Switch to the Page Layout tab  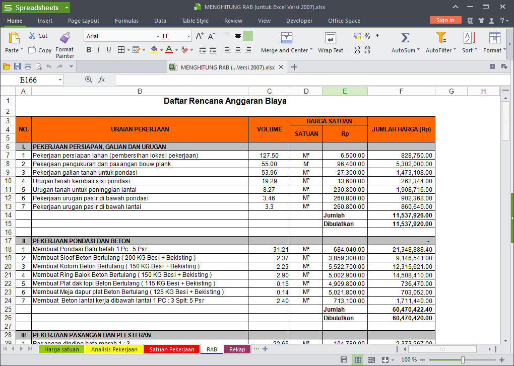[84, 21]
